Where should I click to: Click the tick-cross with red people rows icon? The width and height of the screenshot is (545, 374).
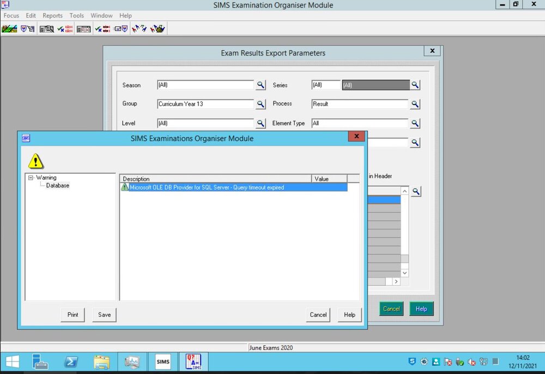coord(65,29)
